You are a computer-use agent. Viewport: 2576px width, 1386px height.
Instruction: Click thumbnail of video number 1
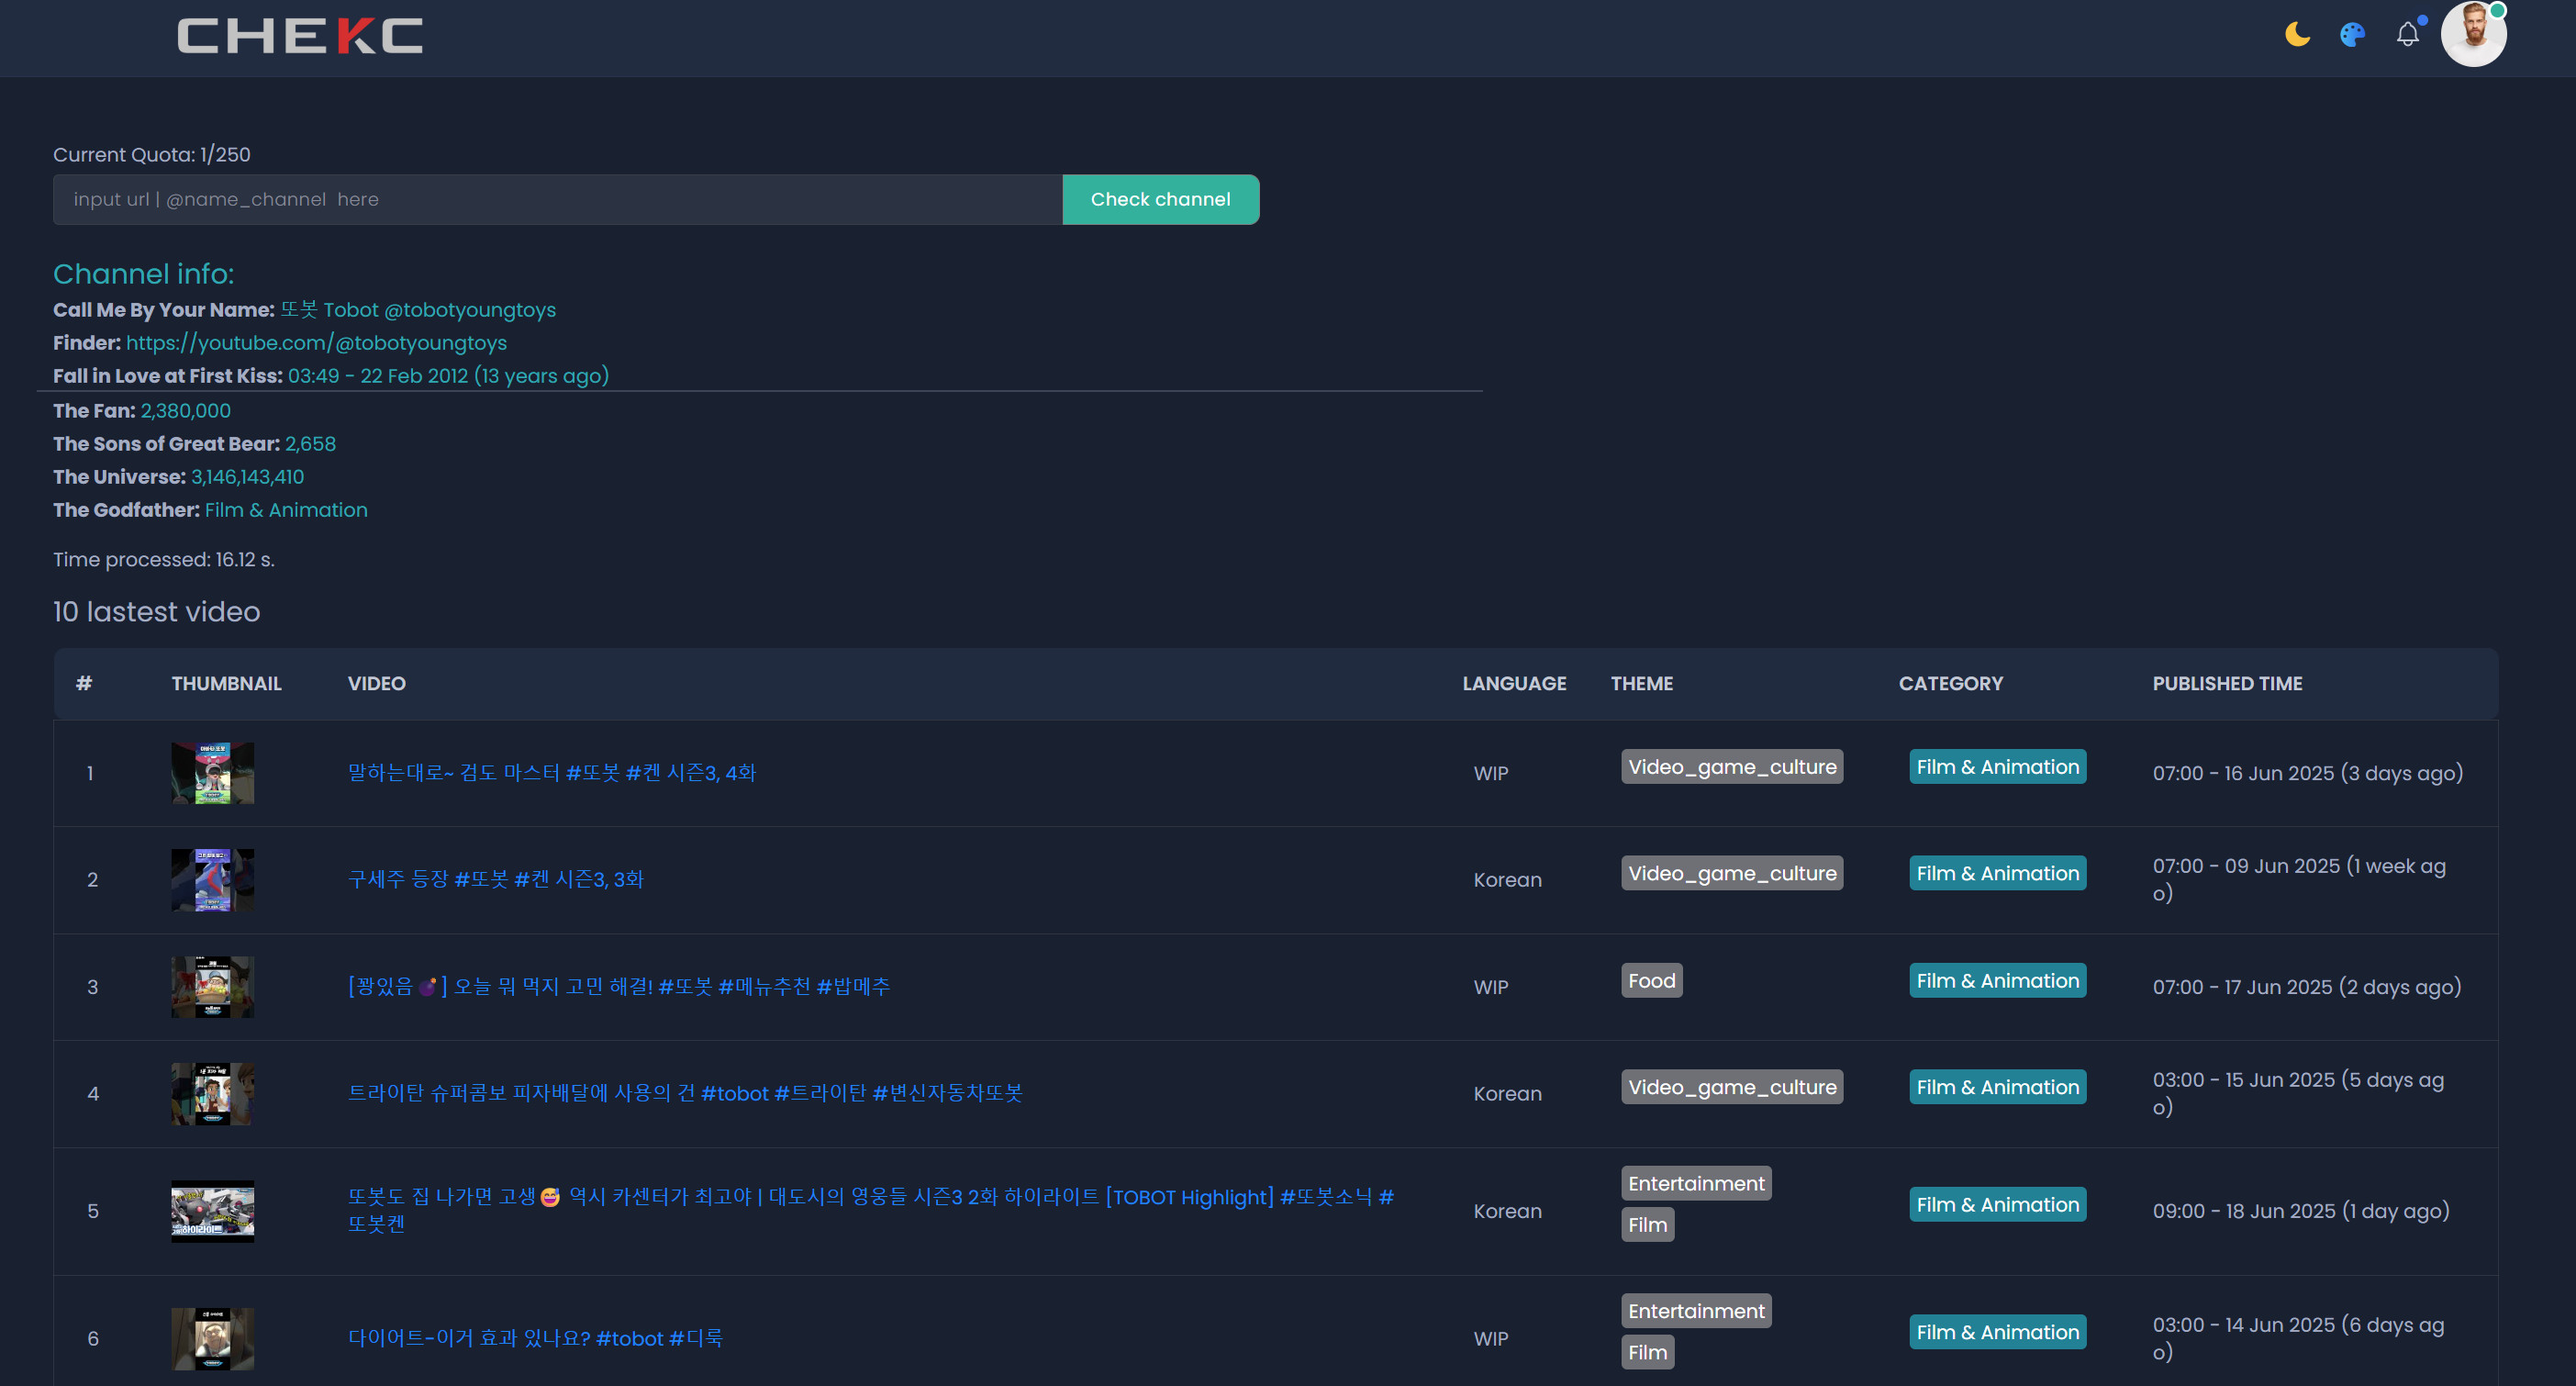tap(212, 773)
